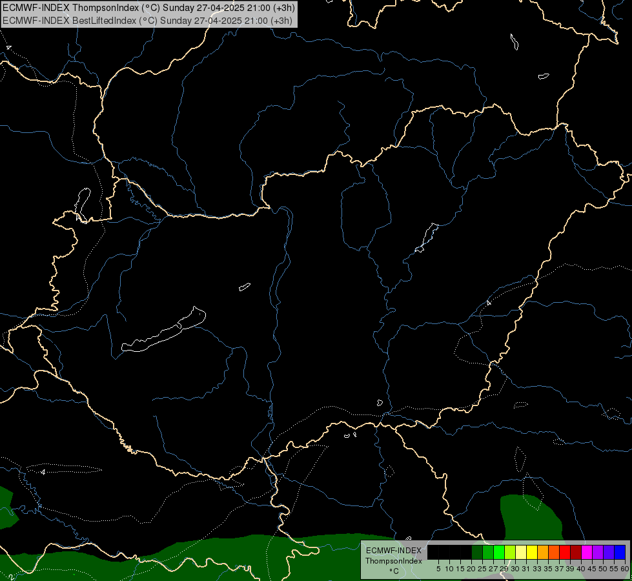Click the legend's °C unit label
Image resolution: width=632 pixels, height=581 pixels.
394,571
